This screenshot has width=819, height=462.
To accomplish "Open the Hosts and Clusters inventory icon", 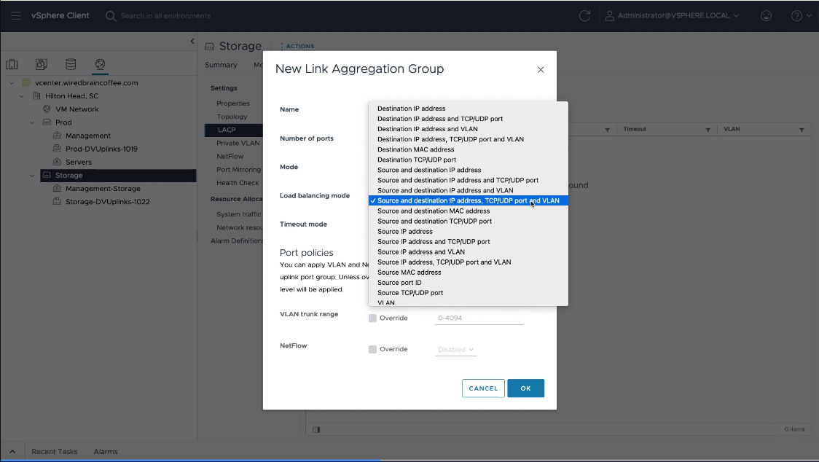I will (x=12, y=65).
